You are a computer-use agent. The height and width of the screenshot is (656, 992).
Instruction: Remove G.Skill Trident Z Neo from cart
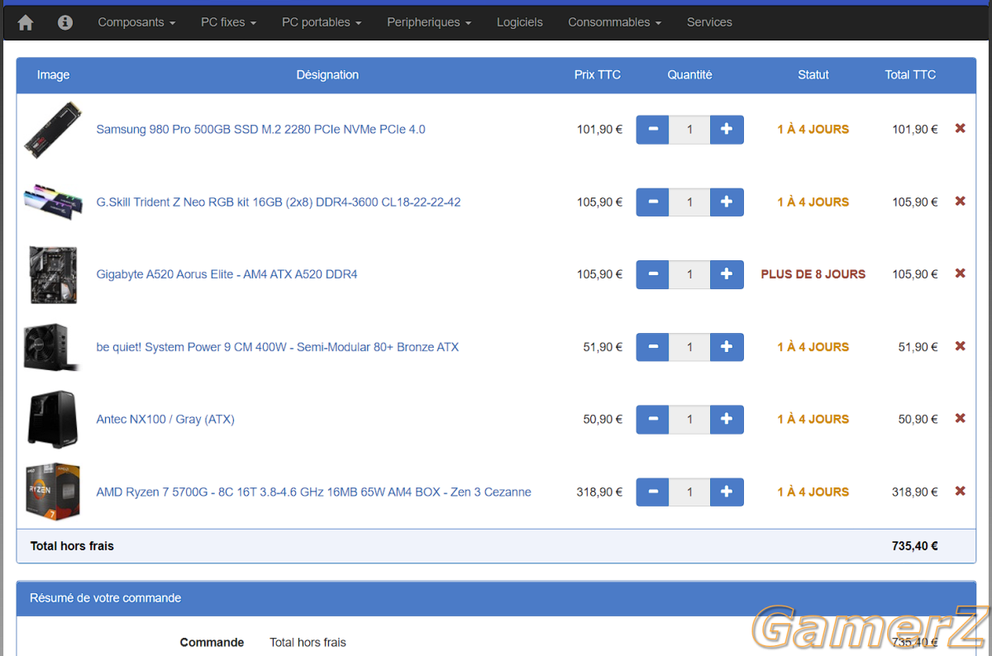point(960,202)
